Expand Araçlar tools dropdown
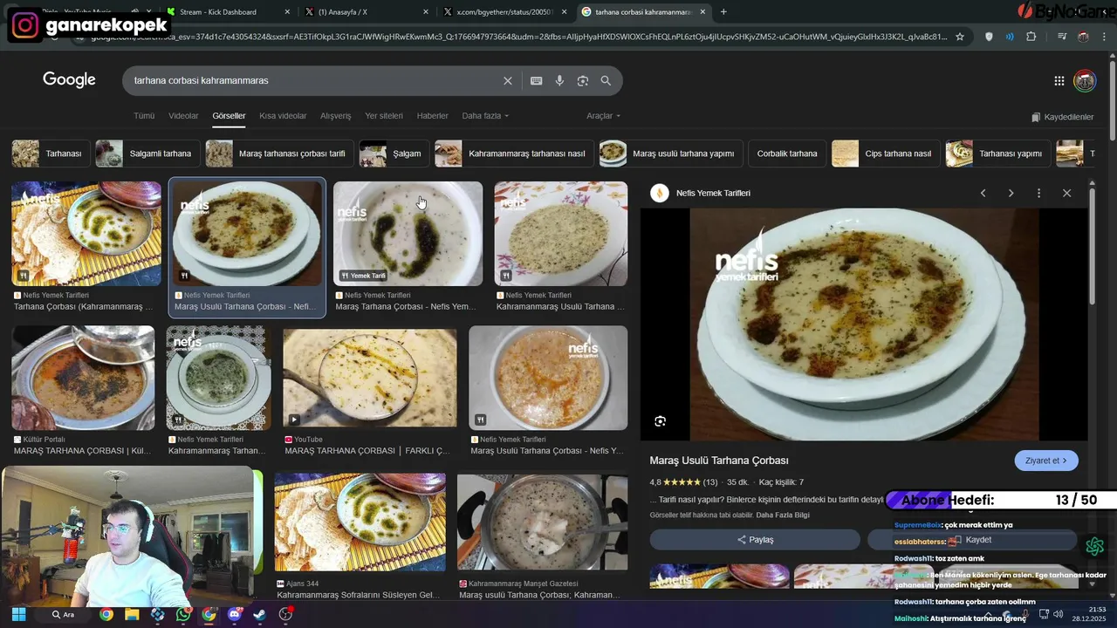Screen dimensions: 1117x628 tap(604, 116)
